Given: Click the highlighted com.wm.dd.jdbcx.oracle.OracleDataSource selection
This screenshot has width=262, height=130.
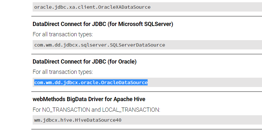Looking at the screenshot, I should coord(91,82).
